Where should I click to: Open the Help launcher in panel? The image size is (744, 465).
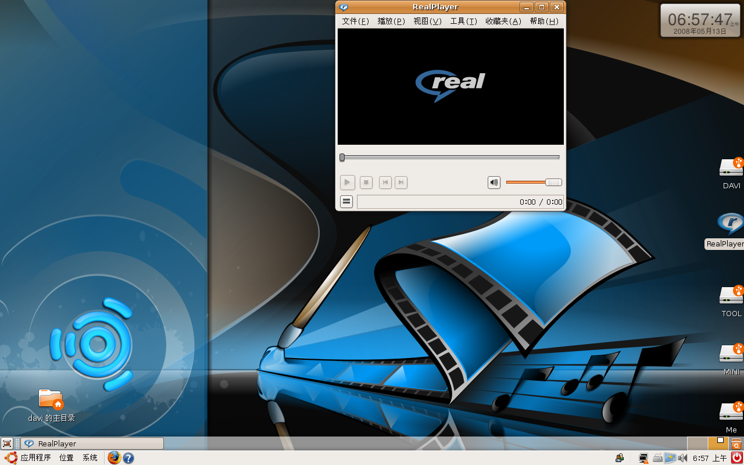(128, 458)
